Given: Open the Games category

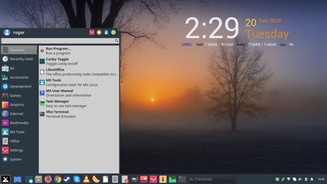Looking at the screenshot, I should [19, 96].
